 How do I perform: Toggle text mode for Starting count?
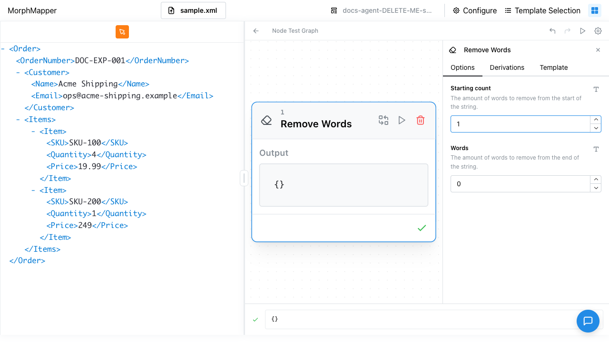(596, 89)
